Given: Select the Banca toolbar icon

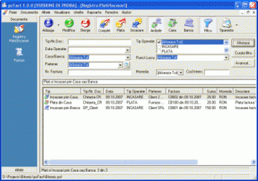Looking at the screenshot, I should point(189,23).
